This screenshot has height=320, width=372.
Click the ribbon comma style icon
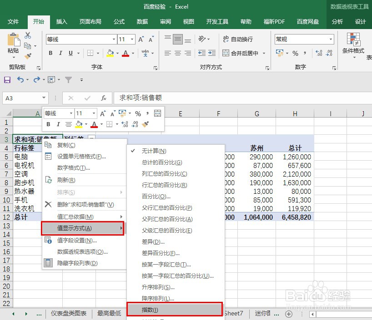[x=305, y=53]
